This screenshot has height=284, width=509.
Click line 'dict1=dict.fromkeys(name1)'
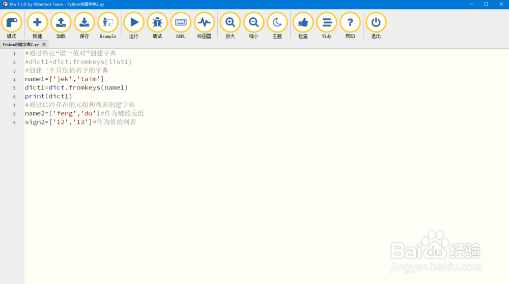(x=76, y=88)
